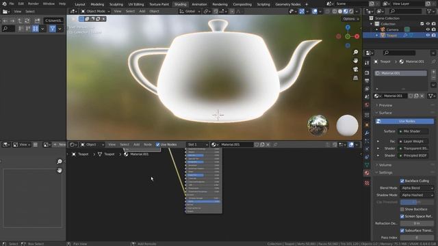Screen dimensions: 438x246
Task: Open the Texture properties tab
Action: tap(367, 183)
